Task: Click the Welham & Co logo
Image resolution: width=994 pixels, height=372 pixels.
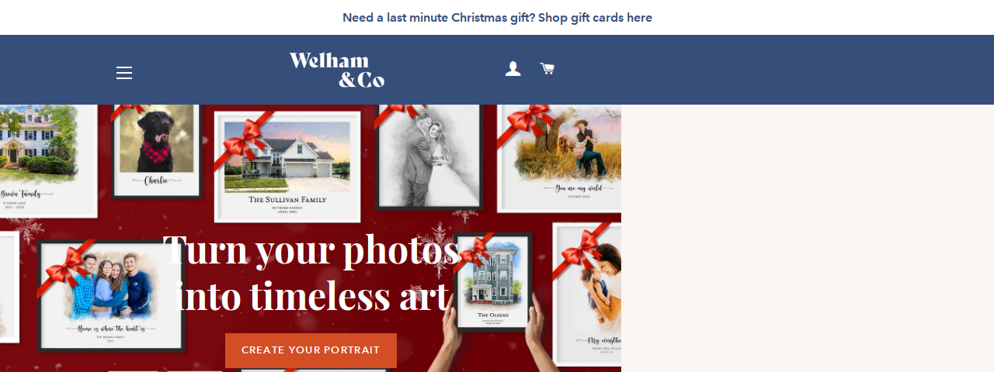Action: click(x=337, y=70)
